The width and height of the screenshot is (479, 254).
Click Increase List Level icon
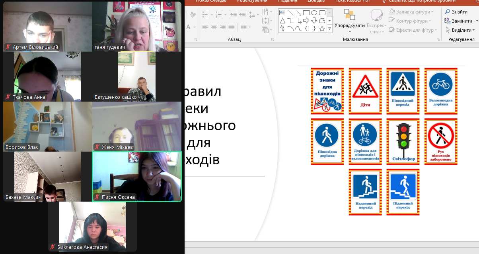[x=242, y=14]
